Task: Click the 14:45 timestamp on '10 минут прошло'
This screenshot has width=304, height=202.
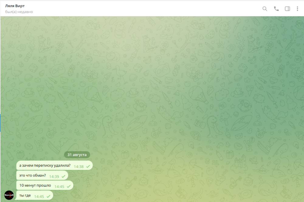Action: click(59, 187)
